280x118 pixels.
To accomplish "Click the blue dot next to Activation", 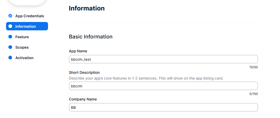I will tap(10, 58).
